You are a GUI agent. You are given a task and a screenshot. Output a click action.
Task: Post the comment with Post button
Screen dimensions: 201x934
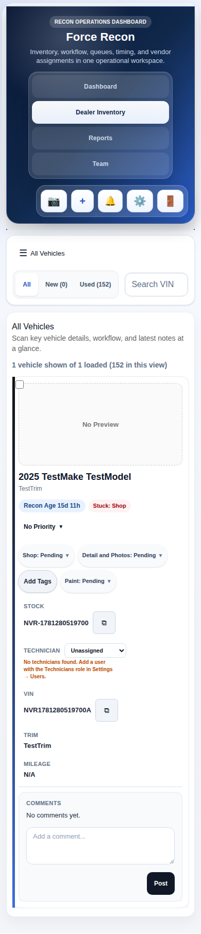161,883
